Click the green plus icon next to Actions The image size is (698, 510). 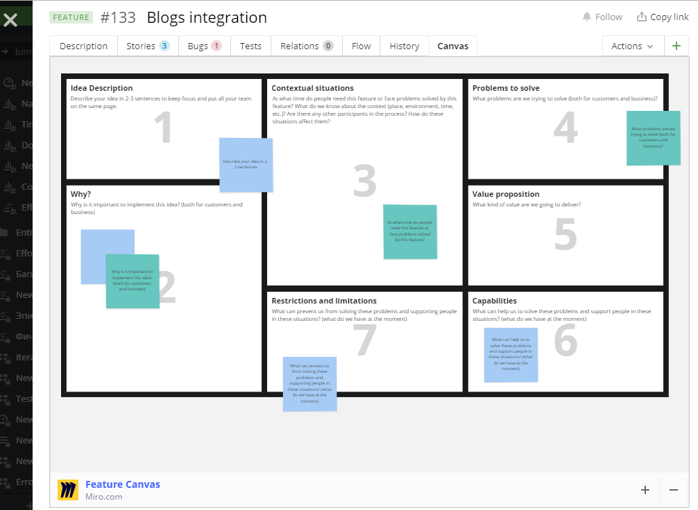coord(676,45)
